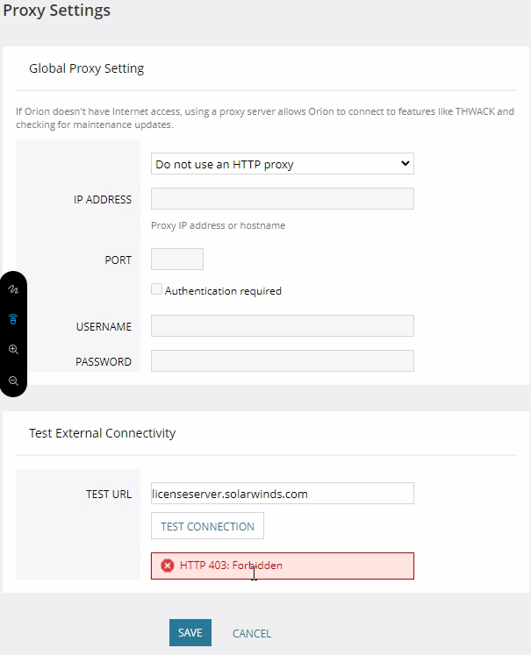
Task: Click the red error X icon
Action: coord(167,566)
